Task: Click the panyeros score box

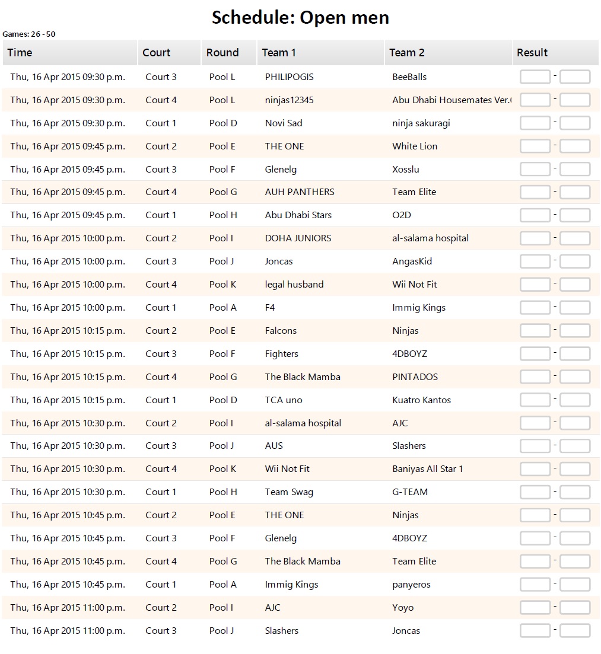Action: click(x=574, y=585)
